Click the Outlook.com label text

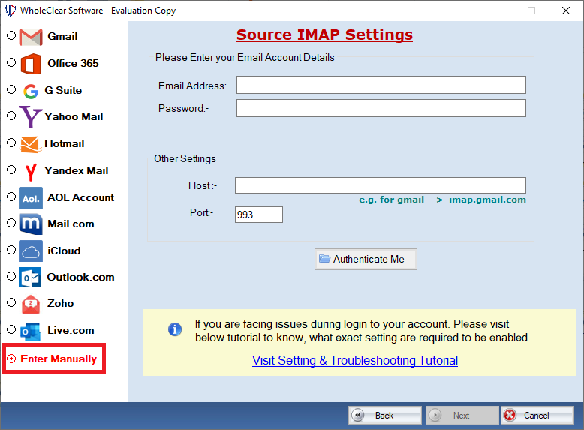click(x=81, y=278)
